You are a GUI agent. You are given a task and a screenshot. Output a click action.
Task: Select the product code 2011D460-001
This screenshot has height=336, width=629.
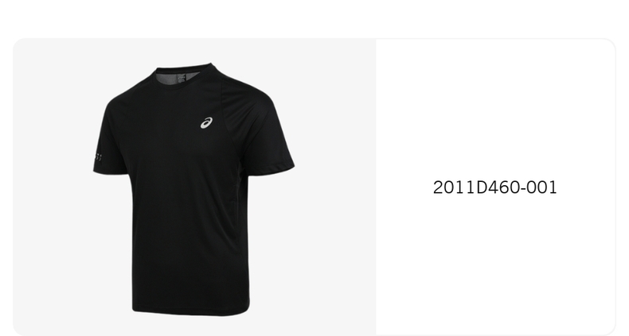pyautogui.click(x=495, y=187)
